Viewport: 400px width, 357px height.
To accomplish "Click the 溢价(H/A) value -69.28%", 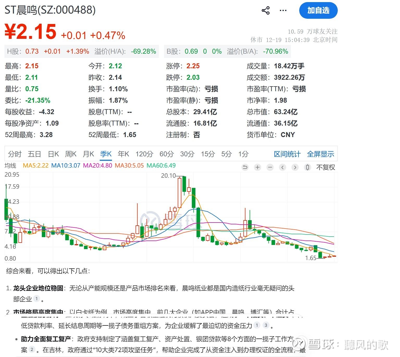I will pyautogui.click(x=143, y=51).
